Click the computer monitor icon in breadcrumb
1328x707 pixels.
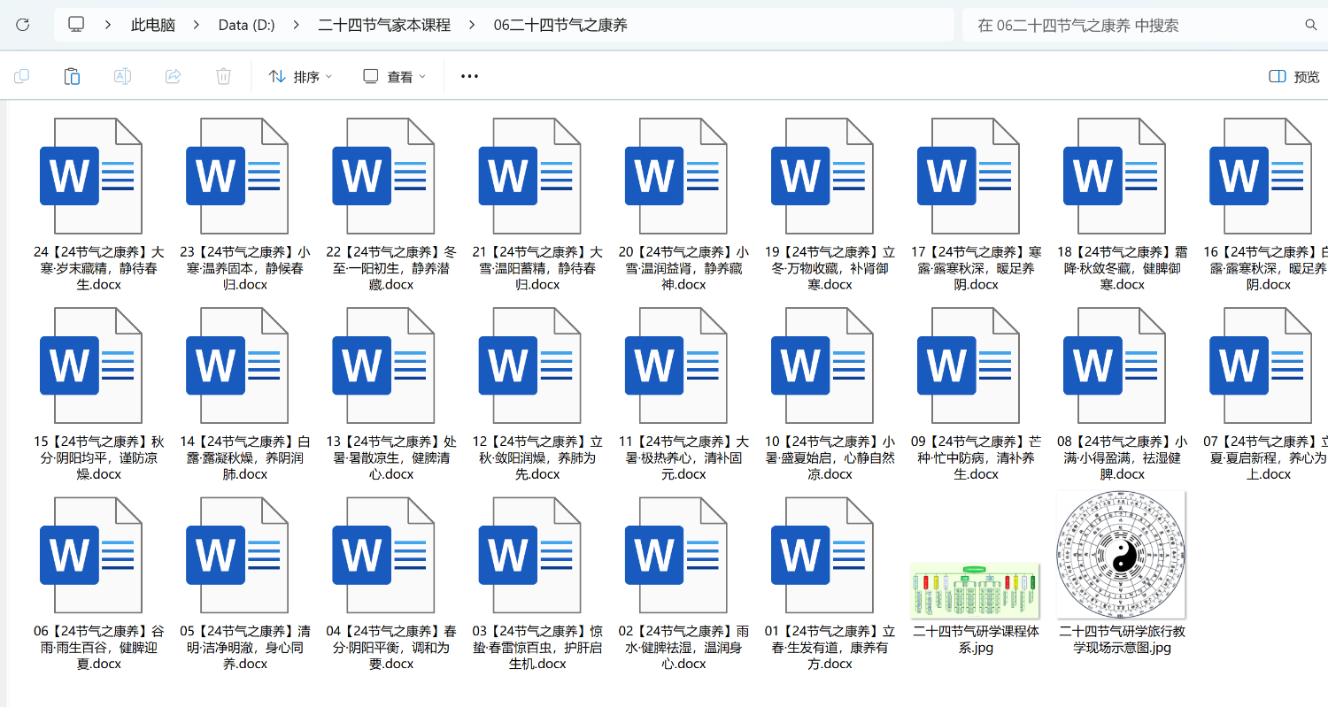click(77, 25)
